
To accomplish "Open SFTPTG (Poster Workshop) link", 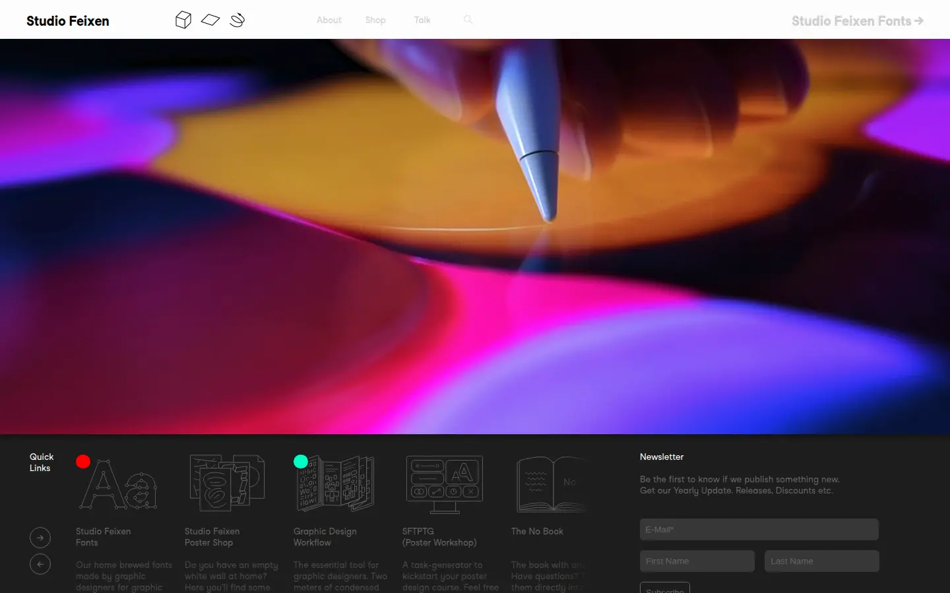I will tap(439, 537).
